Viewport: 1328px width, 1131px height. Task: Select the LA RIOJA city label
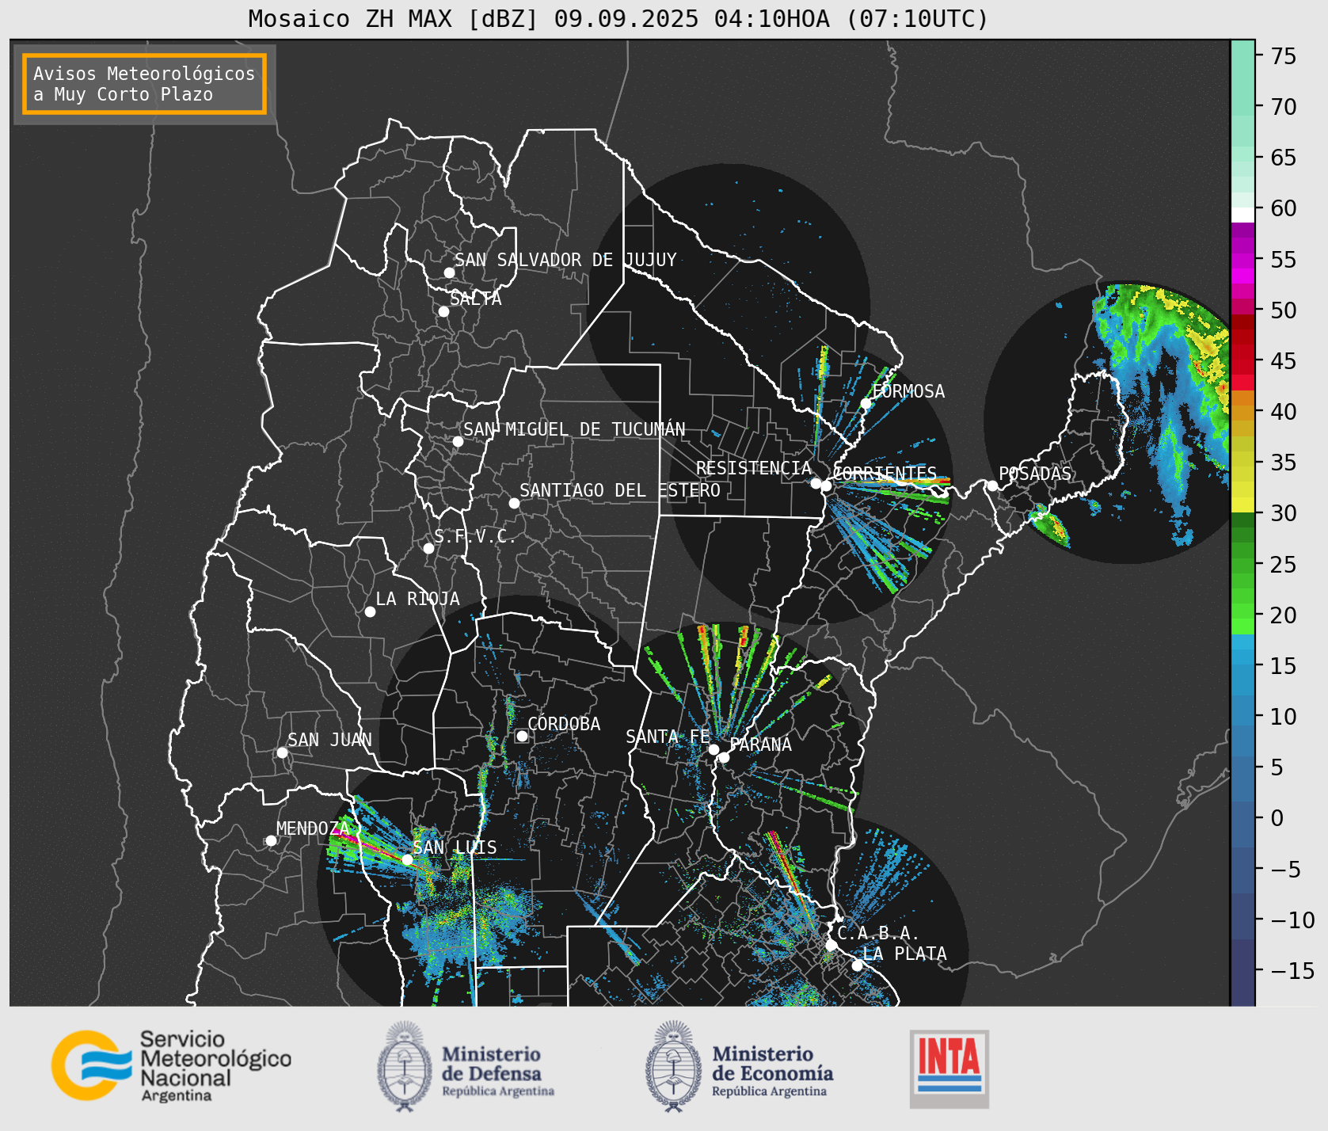[417, 599]
